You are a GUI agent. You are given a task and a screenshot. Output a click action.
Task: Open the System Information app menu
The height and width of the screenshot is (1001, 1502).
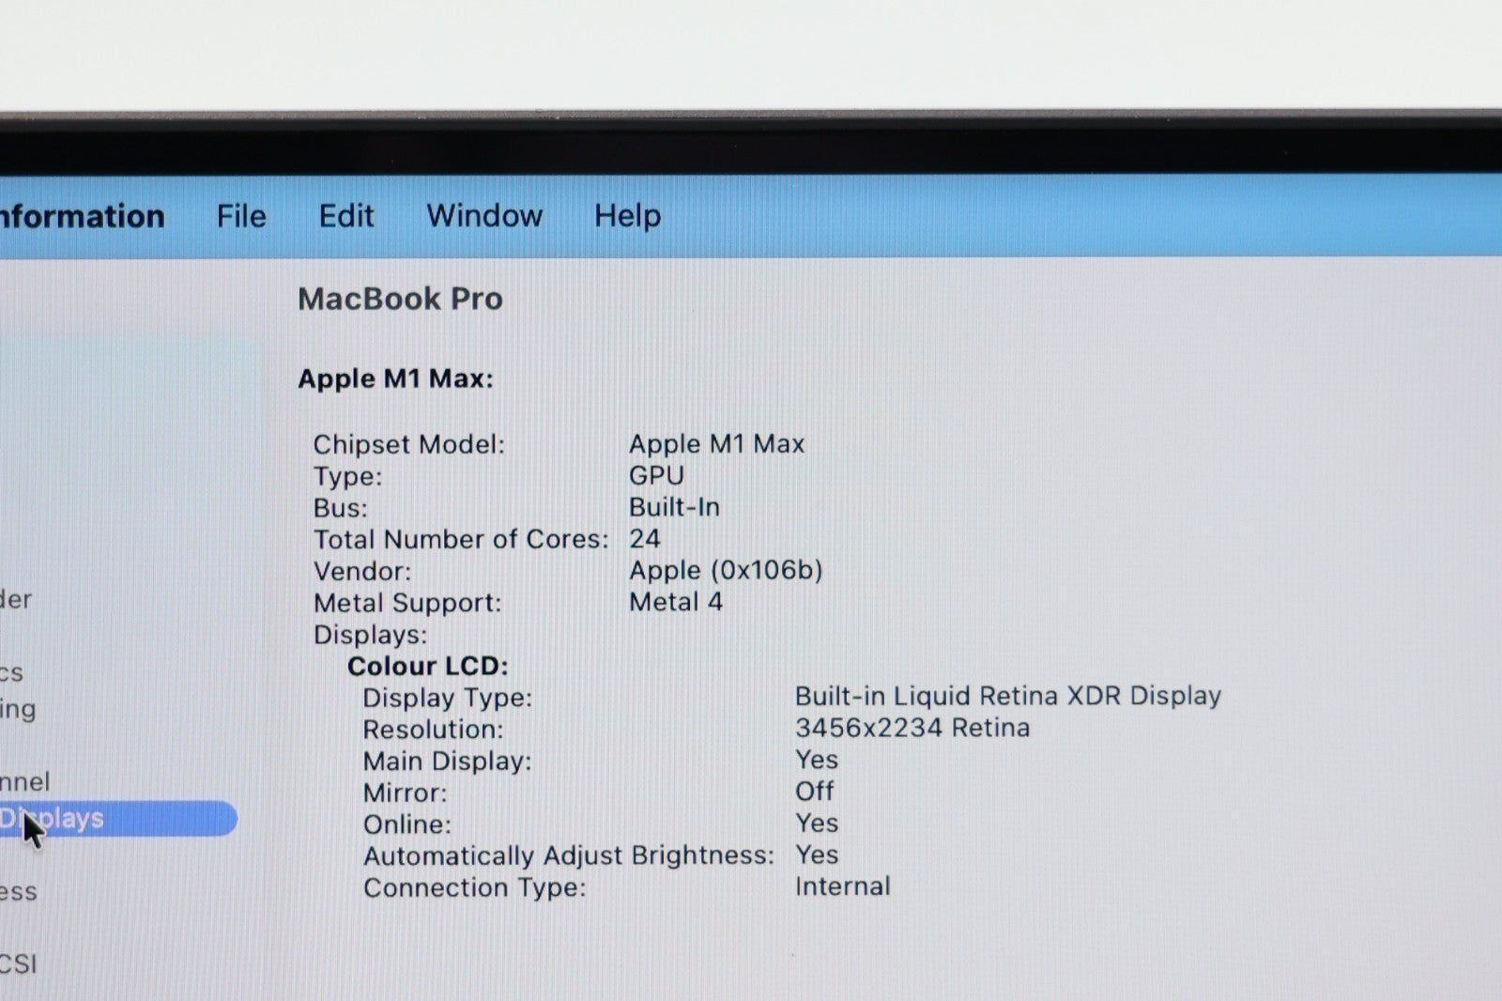click(x=82, y=217)
